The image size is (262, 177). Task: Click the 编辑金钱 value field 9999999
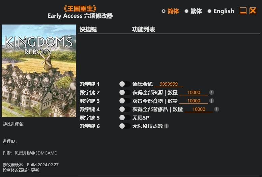(169, 84)
